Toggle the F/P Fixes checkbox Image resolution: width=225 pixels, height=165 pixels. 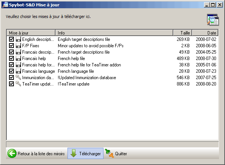(11, 46)
